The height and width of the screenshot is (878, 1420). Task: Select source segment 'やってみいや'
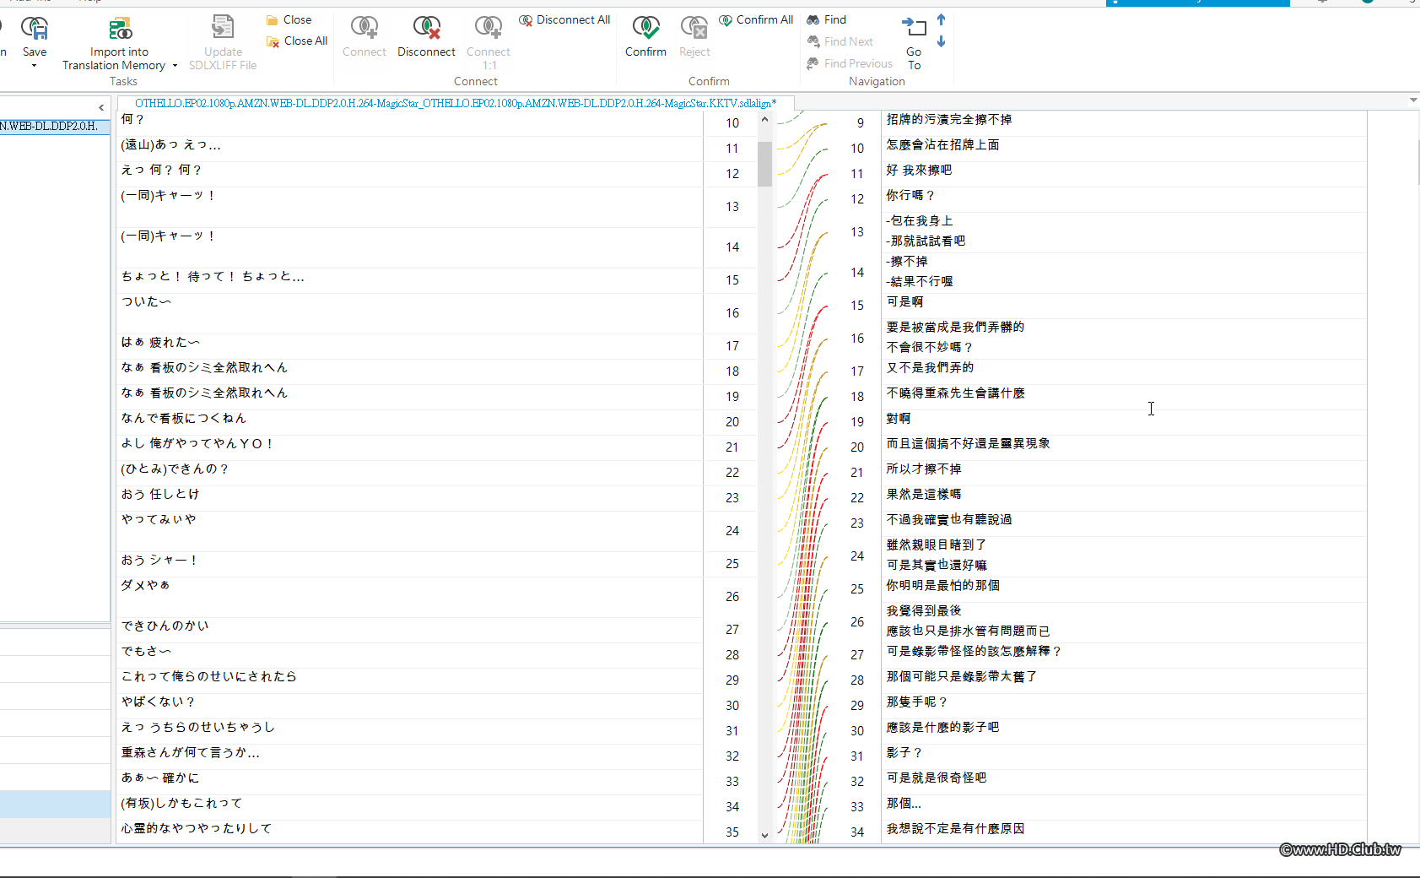(410, 531)
